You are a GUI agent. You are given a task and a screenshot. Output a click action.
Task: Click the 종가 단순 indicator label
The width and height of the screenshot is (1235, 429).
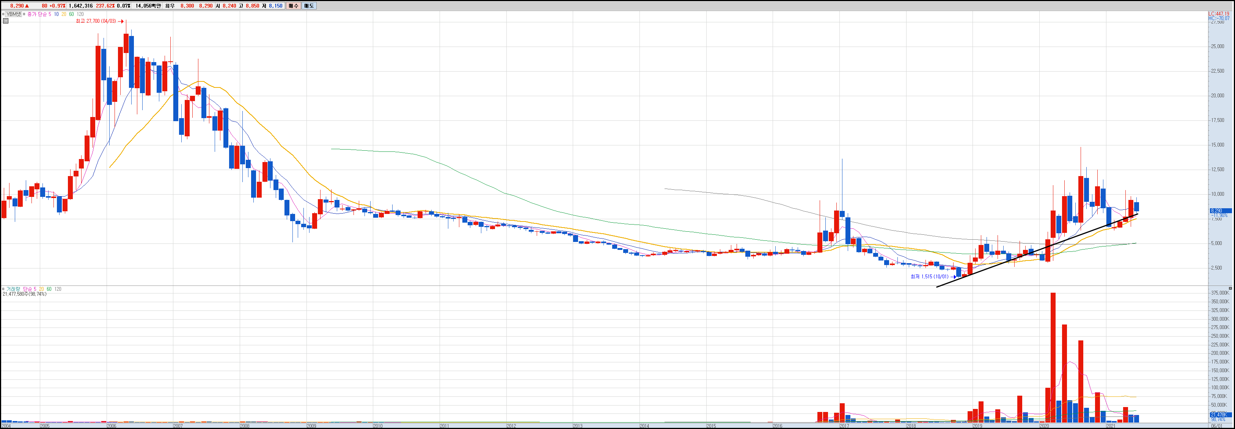(x=37, y=14)
